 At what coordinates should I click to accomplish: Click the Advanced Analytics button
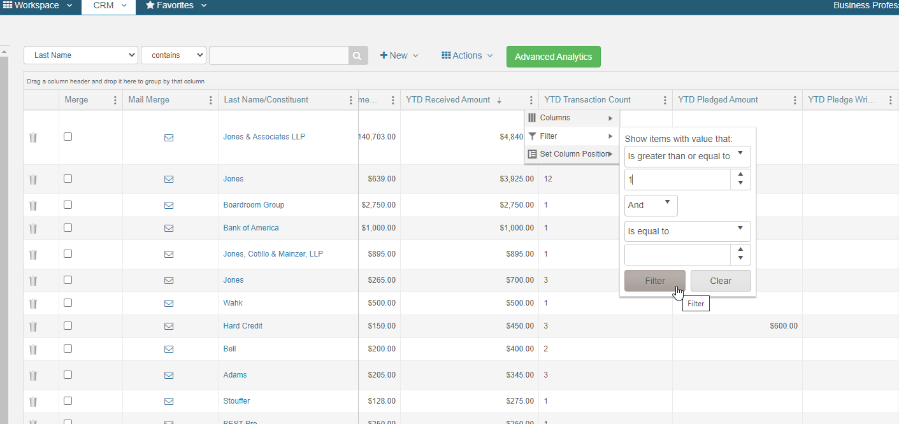(553, 57)
